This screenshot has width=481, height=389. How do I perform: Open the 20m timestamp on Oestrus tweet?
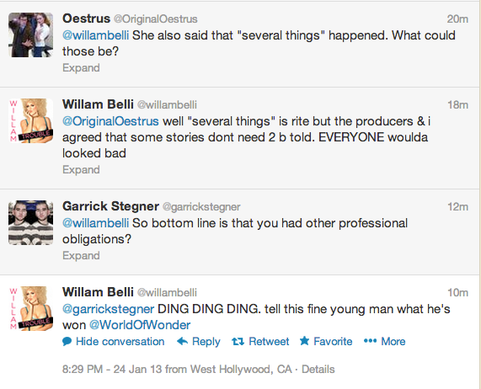pyautogui.click(x=457, y=19)
